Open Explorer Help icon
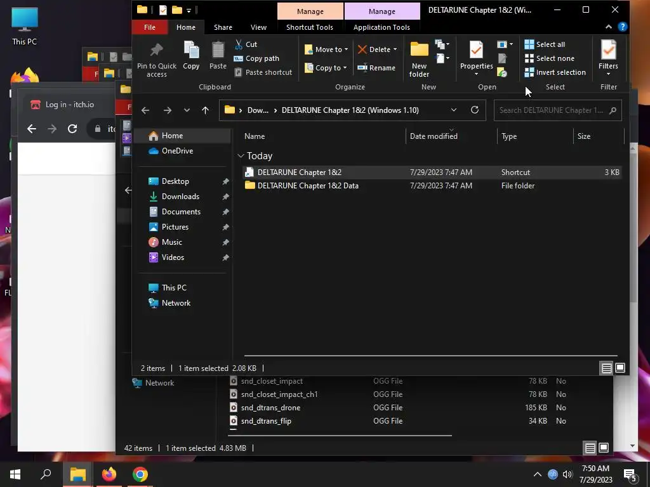The width and height of the screenshot is (650, 487). [622, 27]
